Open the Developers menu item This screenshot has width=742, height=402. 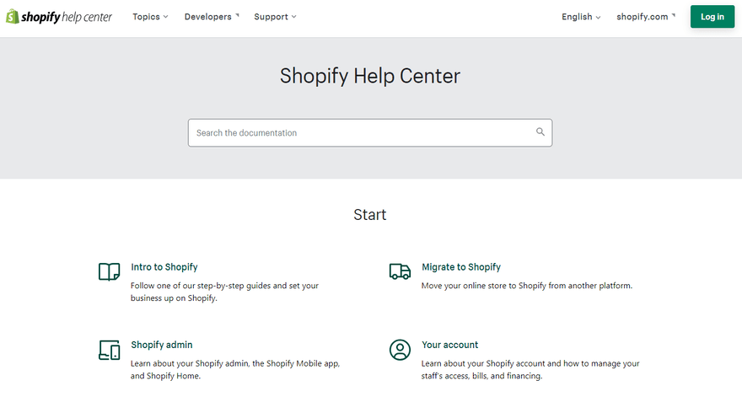207,17
